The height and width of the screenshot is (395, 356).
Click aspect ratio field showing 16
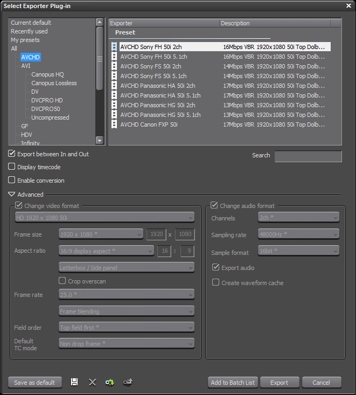164,251
